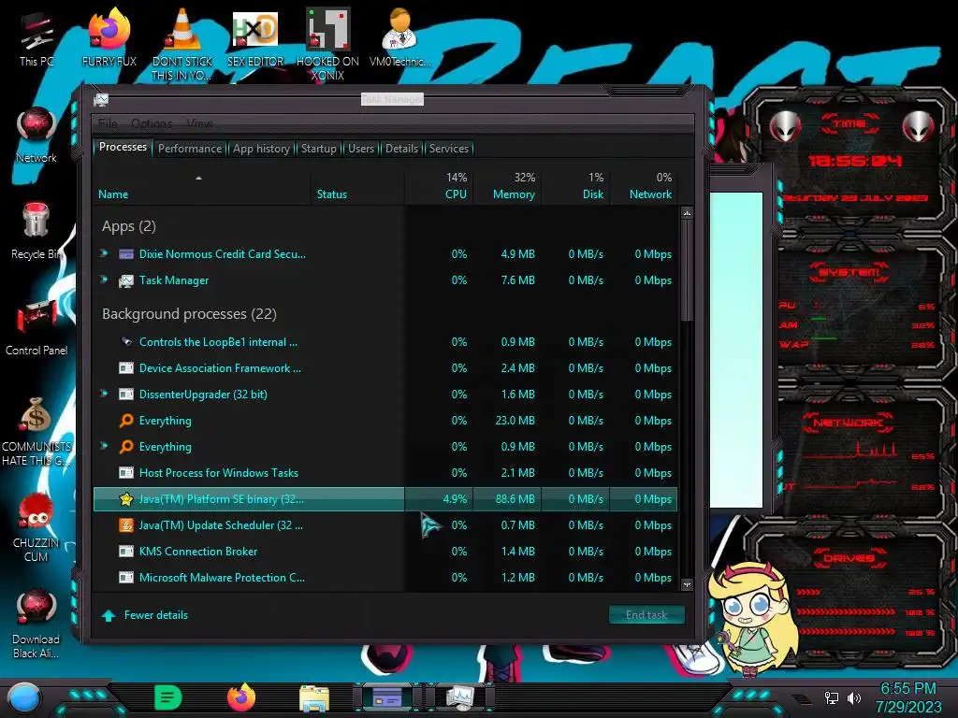
Task: Open the green notes app on the taskbar
Action: 168,697
